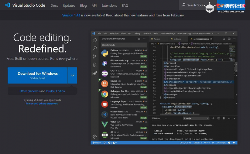Click the GitLens extension icon
This screenshot has width=250, height=154.
tap(105, 63)
